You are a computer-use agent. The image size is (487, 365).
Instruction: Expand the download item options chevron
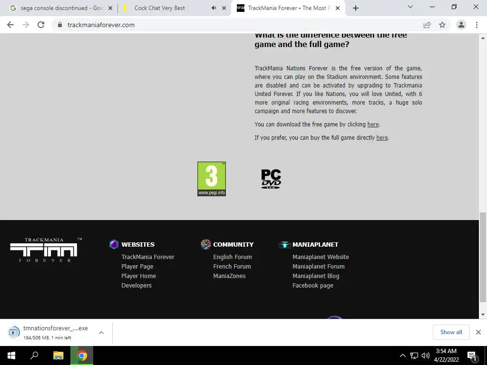point(101,333)
